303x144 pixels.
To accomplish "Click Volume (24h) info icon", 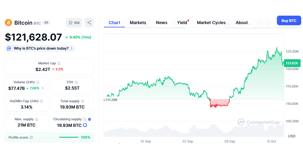I will tap(38, 82).
